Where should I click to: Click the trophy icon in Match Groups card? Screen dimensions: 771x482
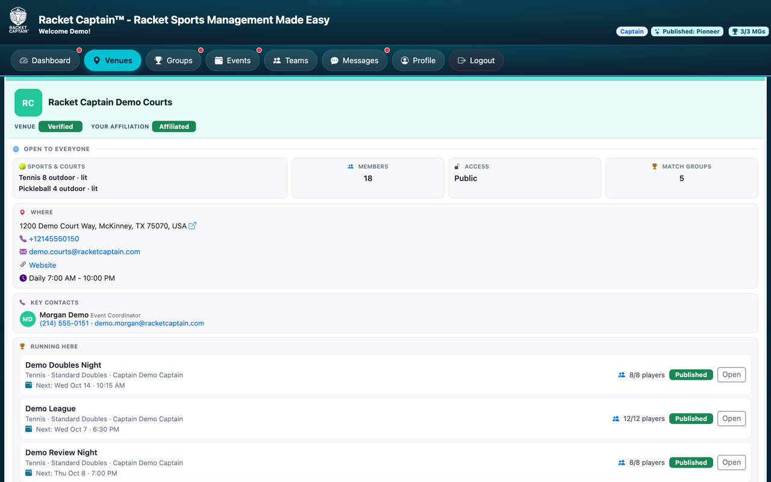click(655, 166)
